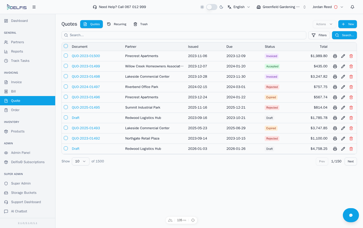Image resolution: width=363 pixels, height=228 pixels.
Task: Open the English language dropdown
Action: click(x=238, y=7)
